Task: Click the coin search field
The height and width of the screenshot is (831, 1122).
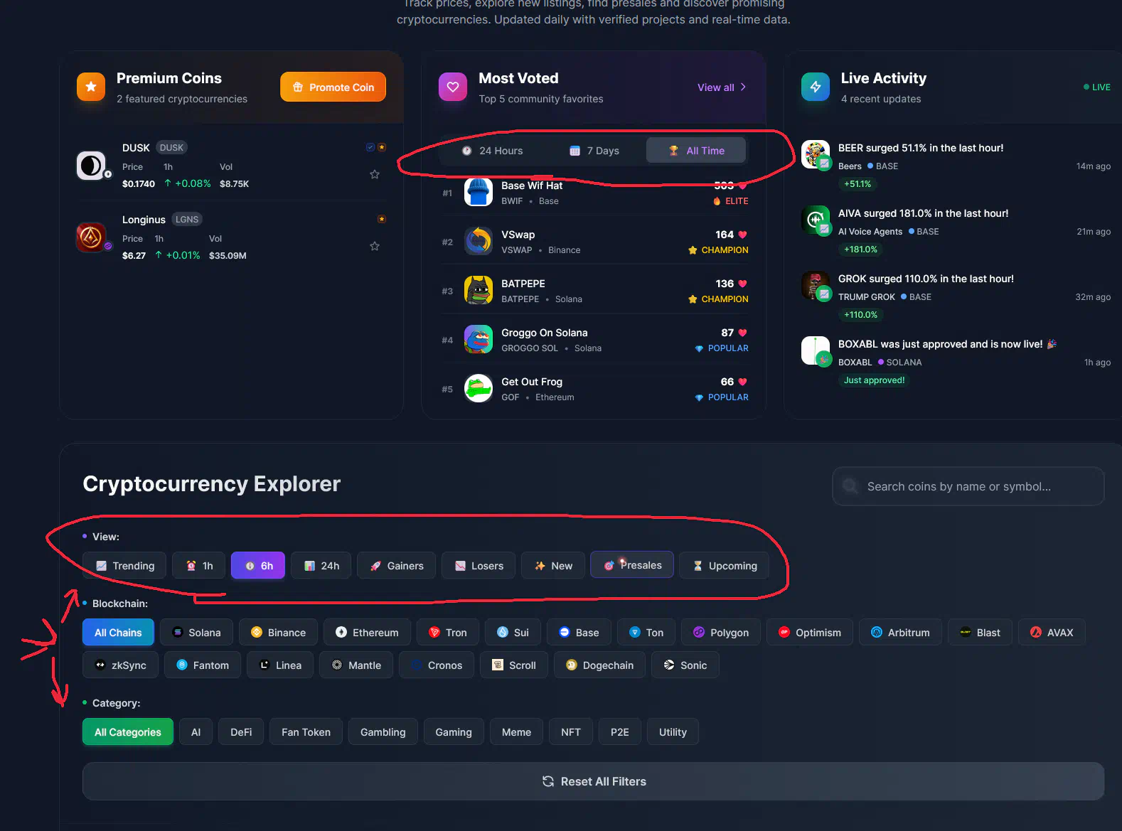Action: pyautogui.click(x=968, y=487)
